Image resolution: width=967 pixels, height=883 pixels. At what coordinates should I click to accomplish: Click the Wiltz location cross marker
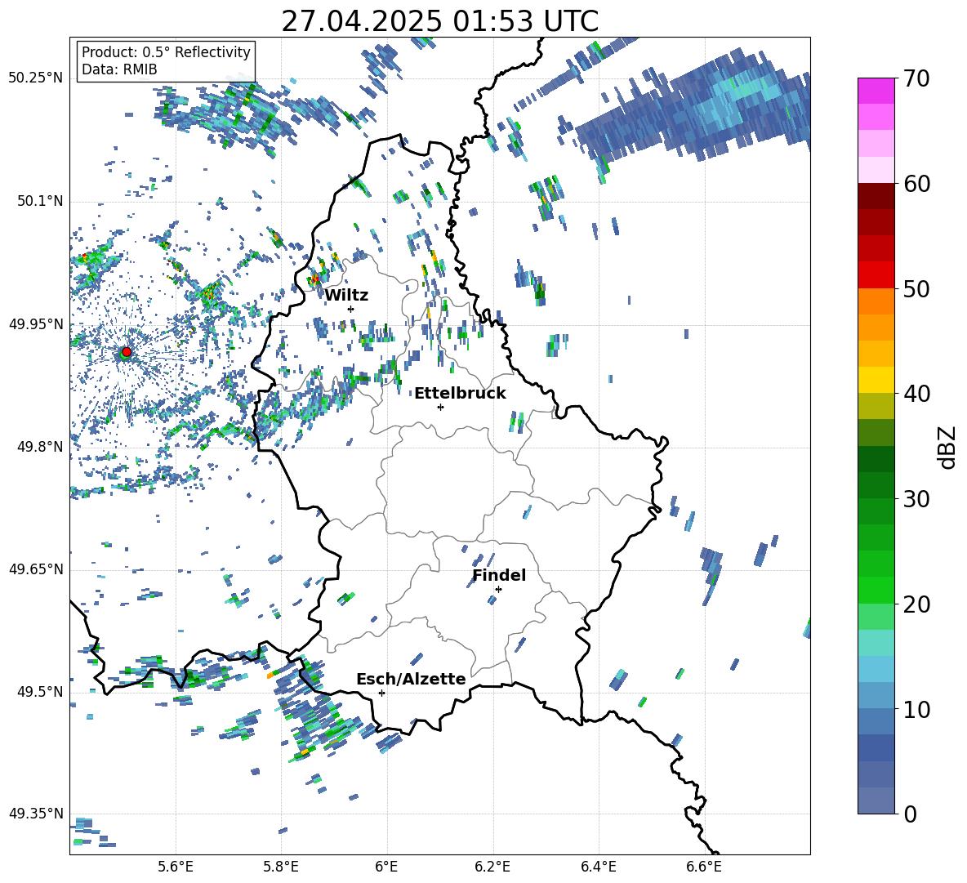coord(350,309)
